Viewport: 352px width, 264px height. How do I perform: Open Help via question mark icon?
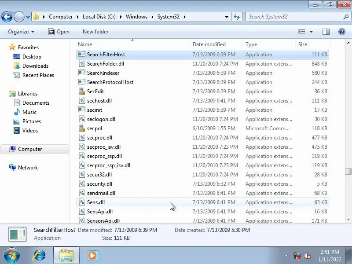coord(342,32)
